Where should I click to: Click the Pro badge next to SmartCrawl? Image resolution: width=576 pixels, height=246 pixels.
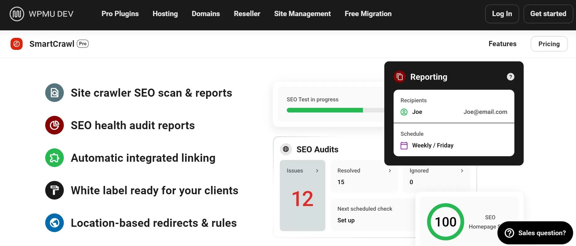[x=83, y=44]
